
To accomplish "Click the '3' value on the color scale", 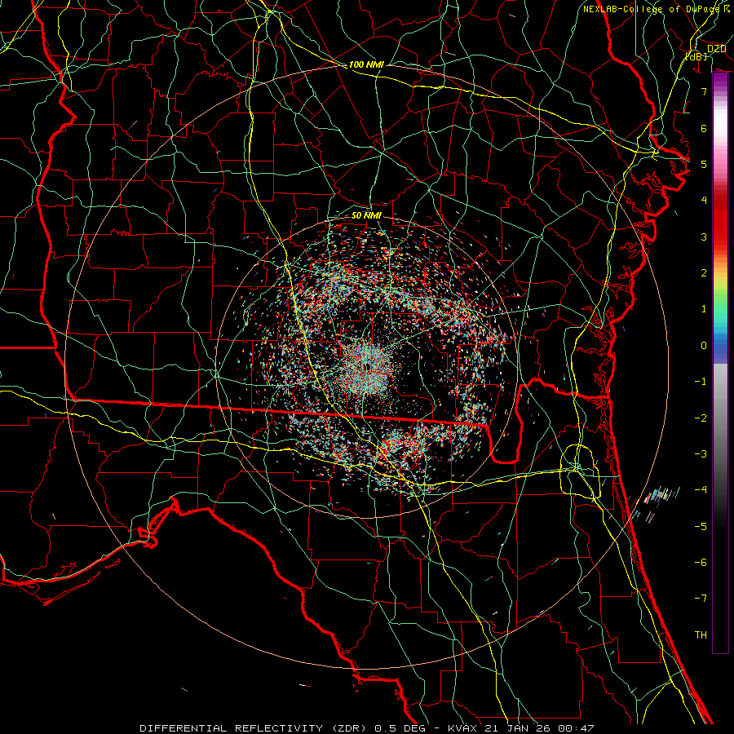I will [704, 237].
